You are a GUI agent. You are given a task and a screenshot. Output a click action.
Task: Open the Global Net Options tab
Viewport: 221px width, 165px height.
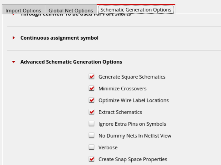(71, 11)
